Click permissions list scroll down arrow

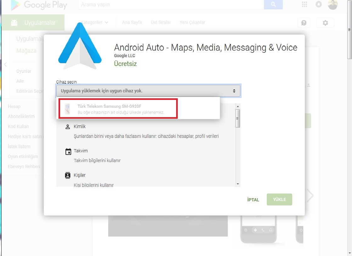(238, 184)
